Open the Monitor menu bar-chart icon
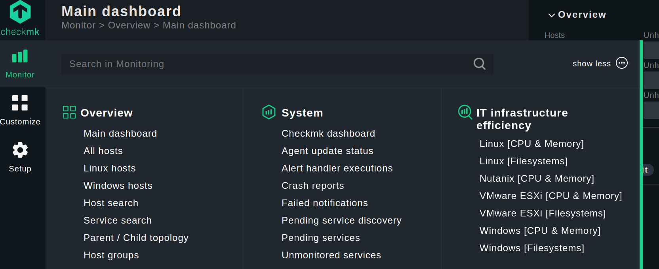 (x=20, y=56)
